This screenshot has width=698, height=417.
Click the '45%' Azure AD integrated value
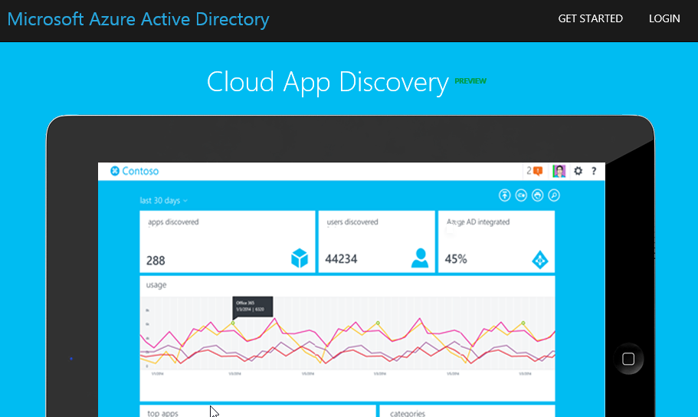(456, 259)
